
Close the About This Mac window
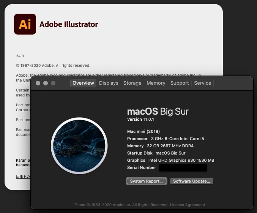tap(38, 83)
